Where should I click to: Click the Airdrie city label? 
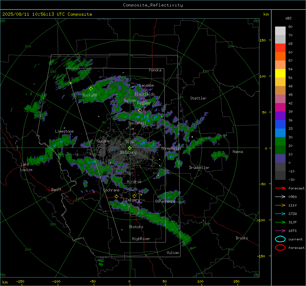coord(134,182)
